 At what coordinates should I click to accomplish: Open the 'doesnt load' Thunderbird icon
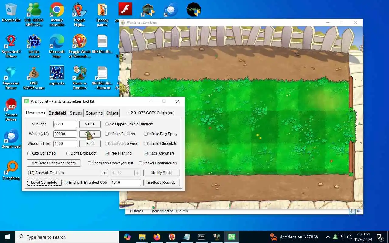click(11, 139)
